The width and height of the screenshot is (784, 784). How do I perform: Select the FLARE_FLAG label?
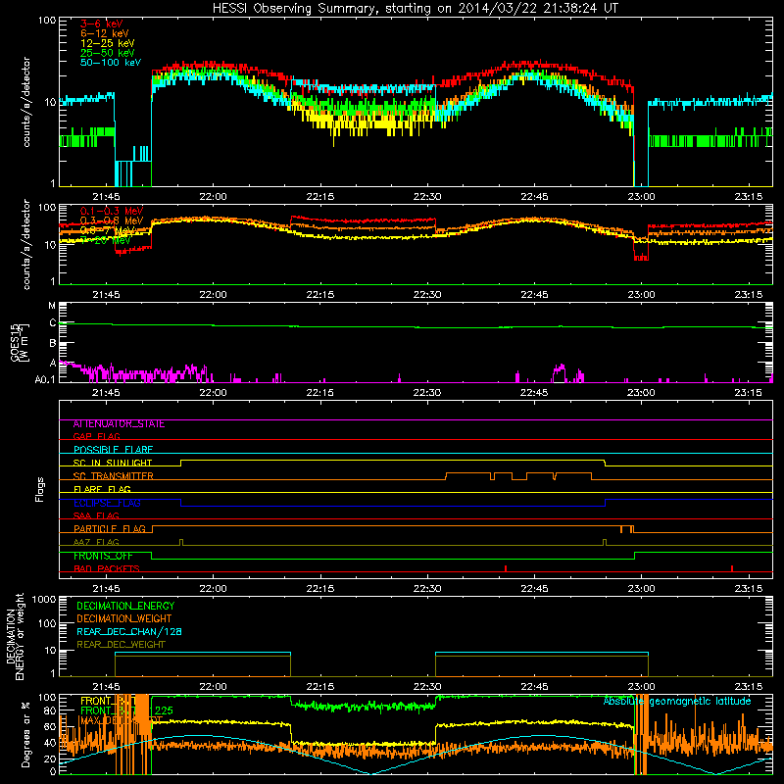[x=102, y=489]
